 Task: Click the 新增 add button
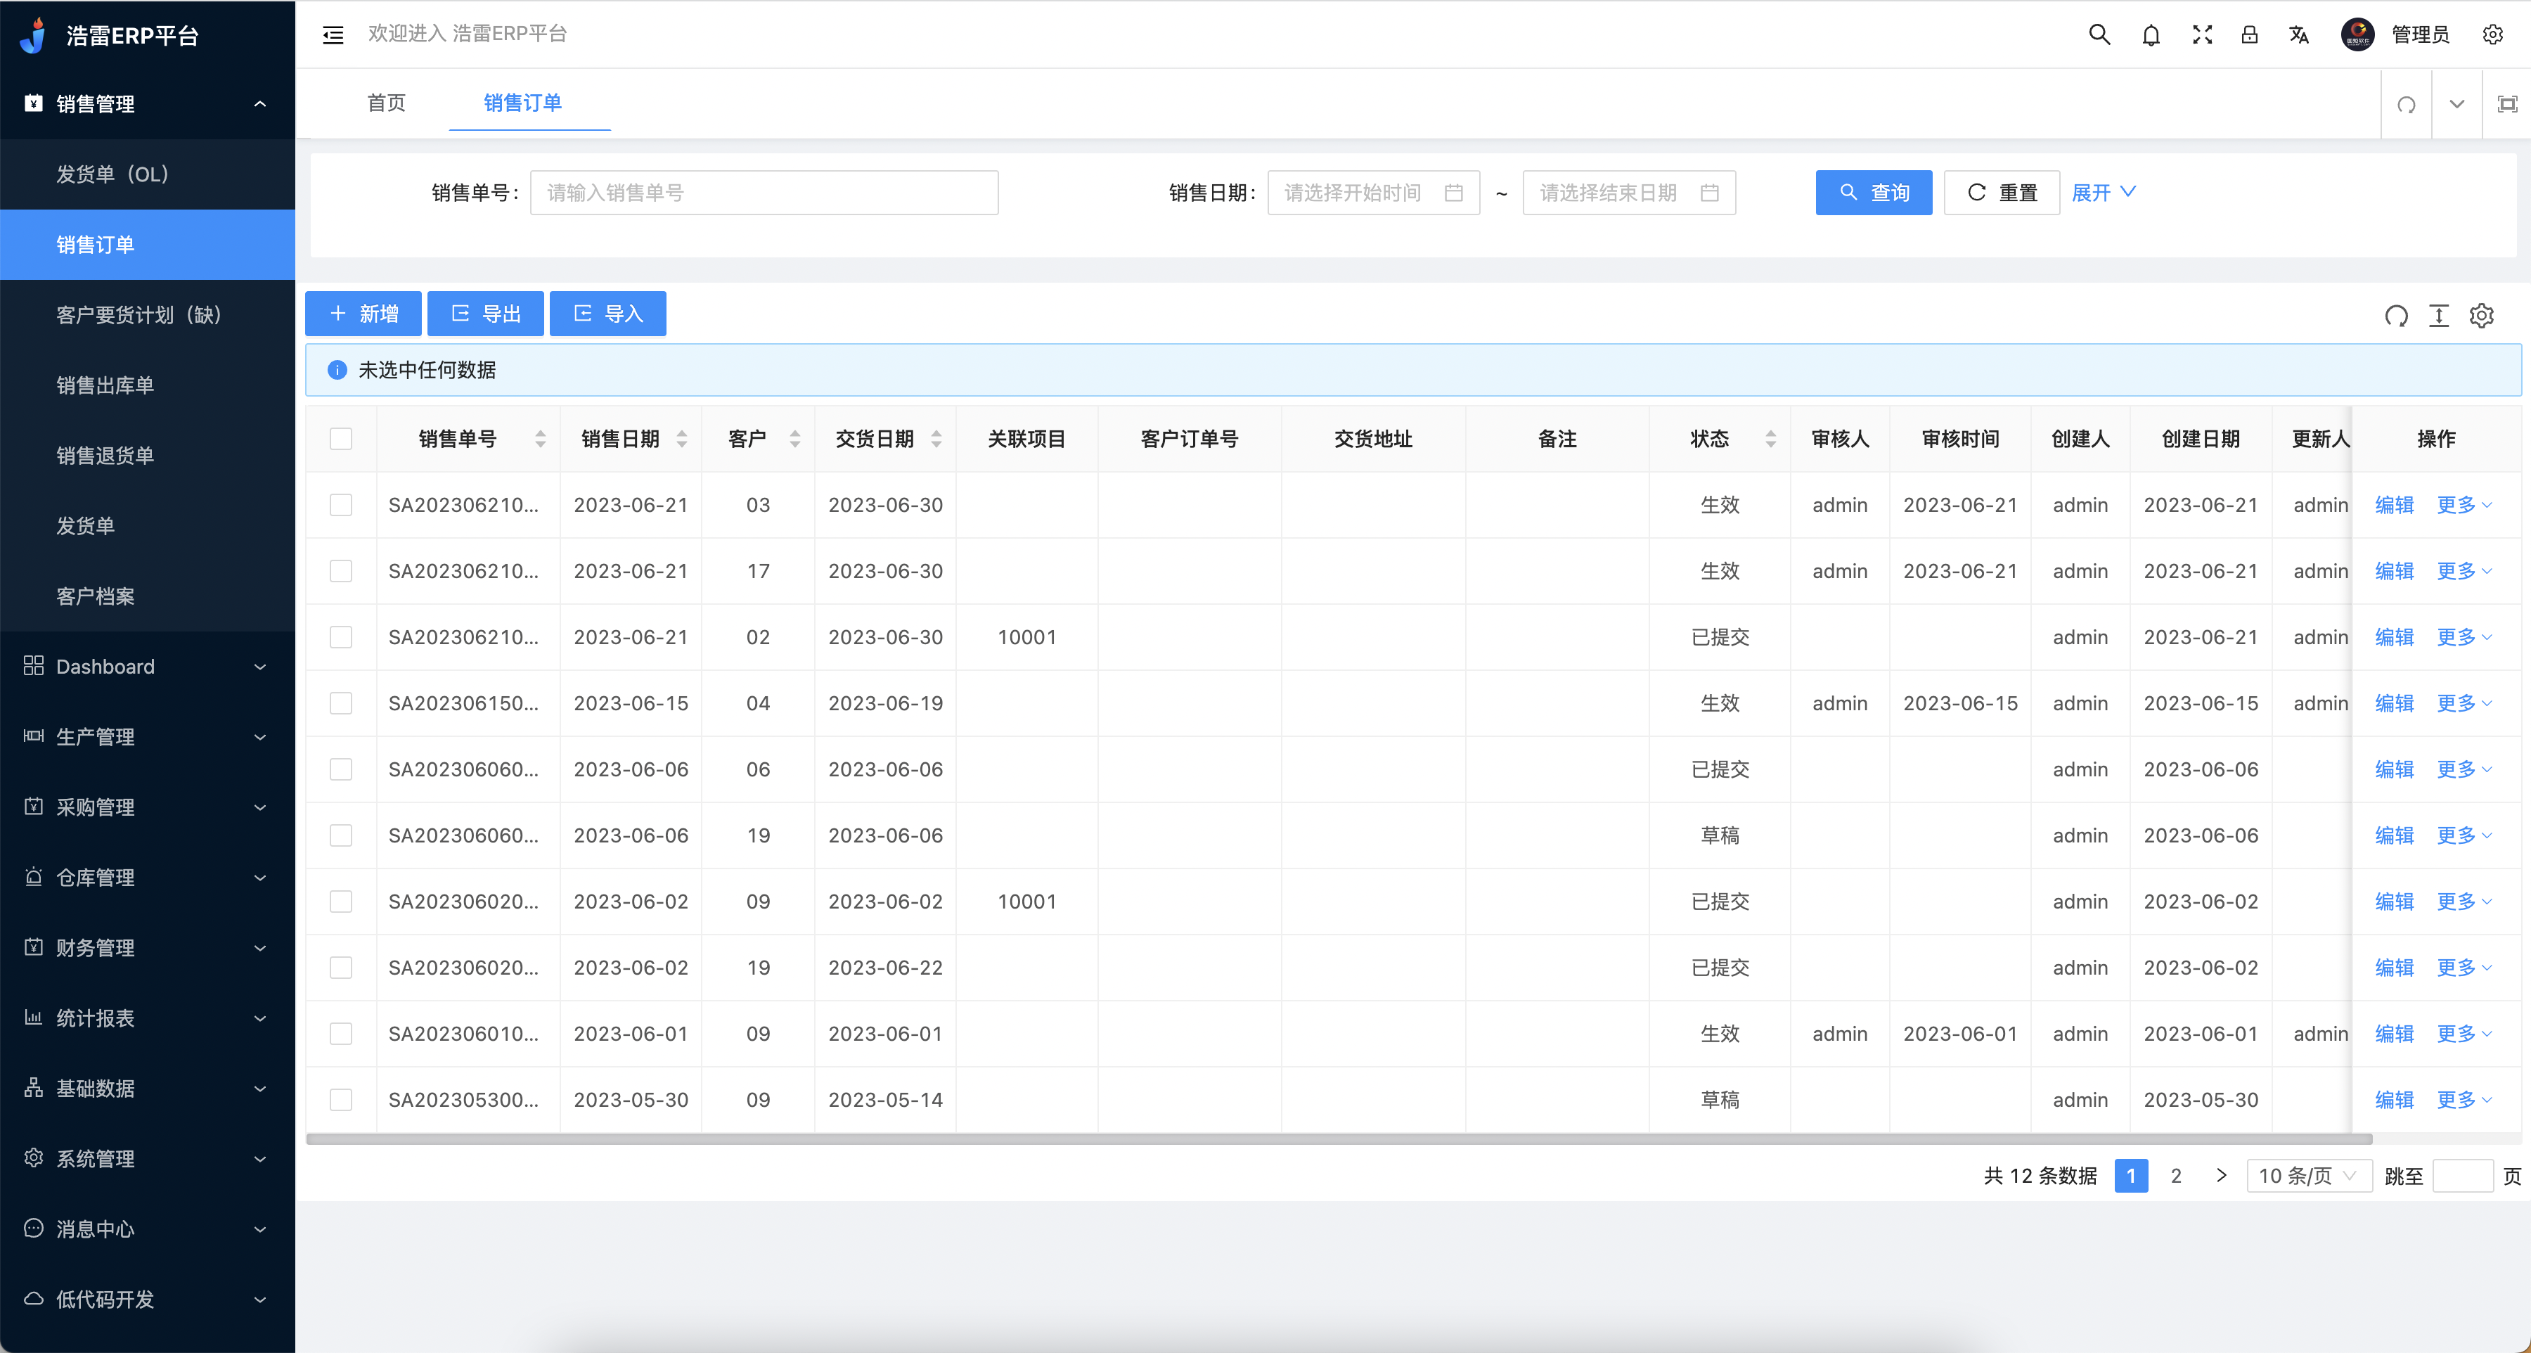(363, 314)
